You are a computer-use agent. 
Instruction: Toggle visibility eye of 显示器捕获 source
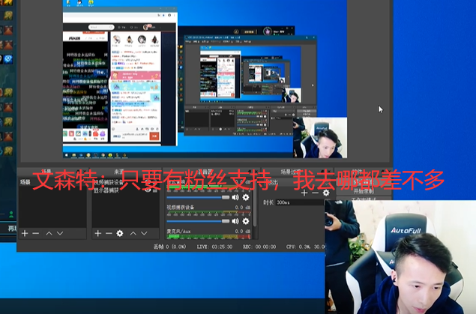click(148, 190)
